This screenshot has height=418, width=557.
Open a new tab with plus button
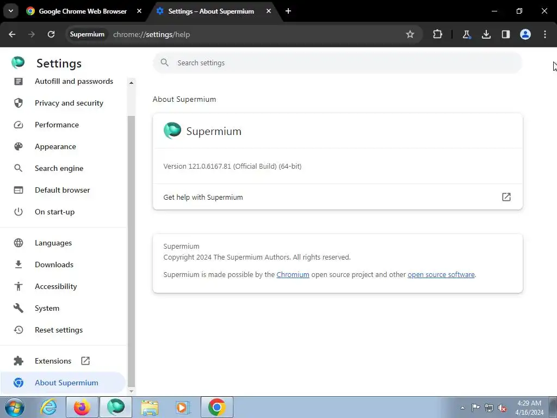(x=288, y=11)
